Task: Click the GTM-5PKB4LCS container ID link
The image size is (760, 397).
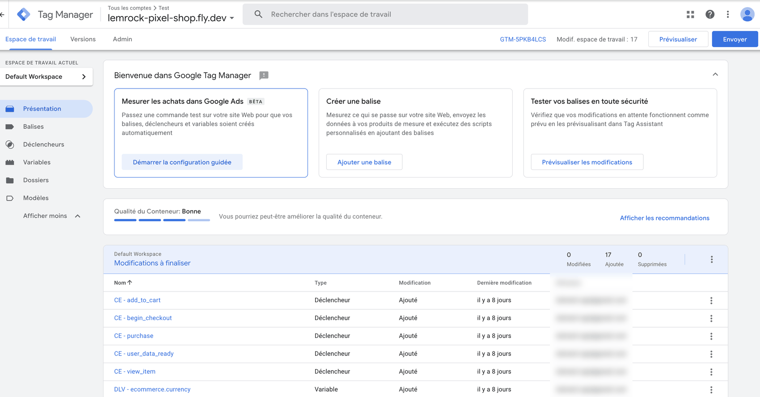Action: 523,39
